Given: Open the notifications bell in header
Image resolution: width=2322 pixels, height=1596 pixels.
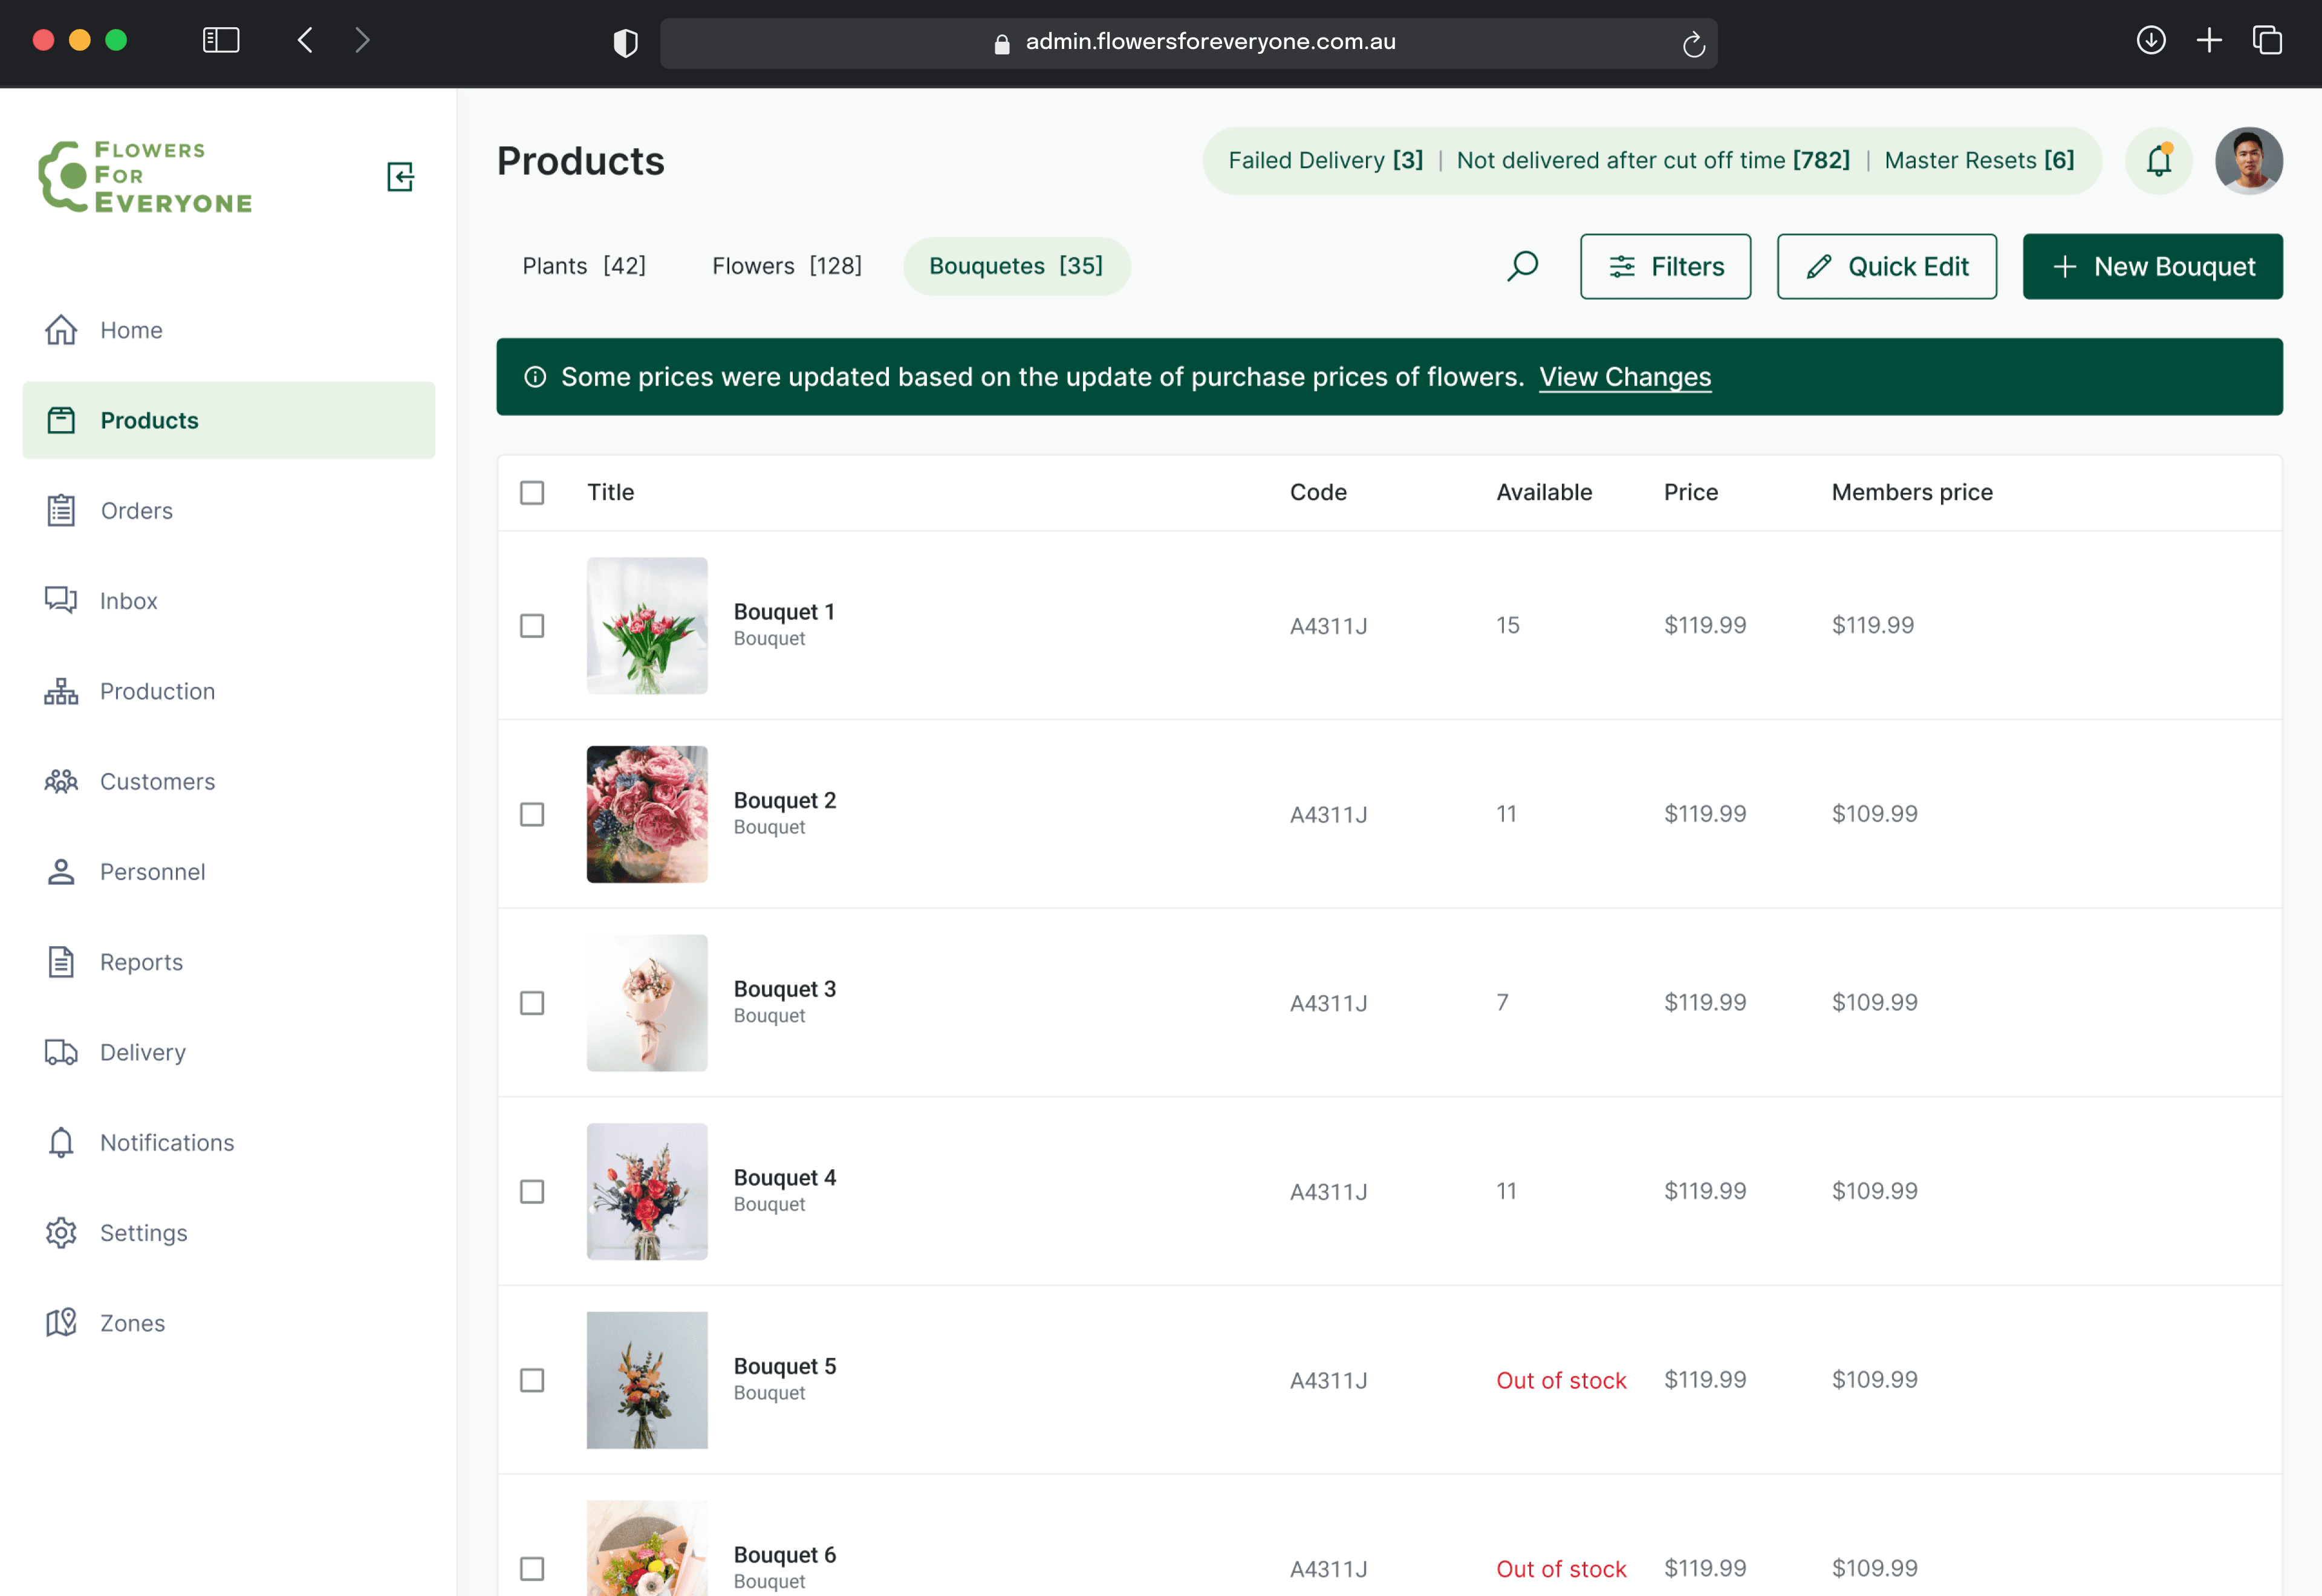Looking at the screenshot, I should 2158,161.
